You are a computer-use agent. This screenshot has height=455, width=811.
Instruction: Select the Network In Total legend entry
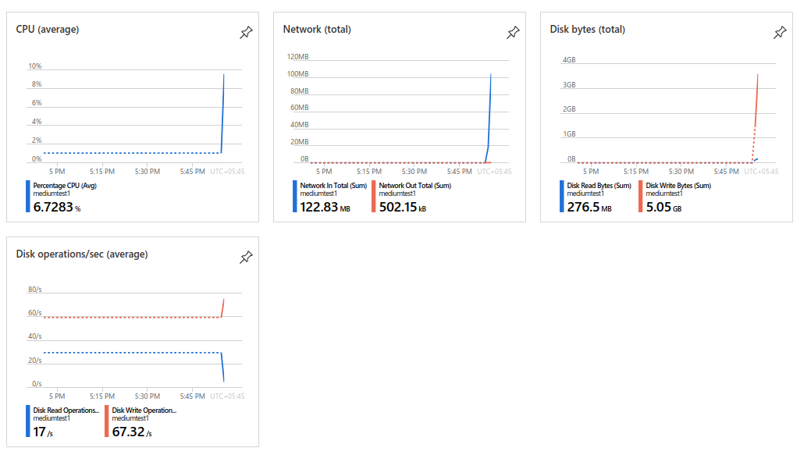(x=330, y=197)
